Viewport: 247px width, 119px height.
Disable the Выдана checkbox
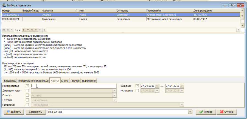pos(137,86)
